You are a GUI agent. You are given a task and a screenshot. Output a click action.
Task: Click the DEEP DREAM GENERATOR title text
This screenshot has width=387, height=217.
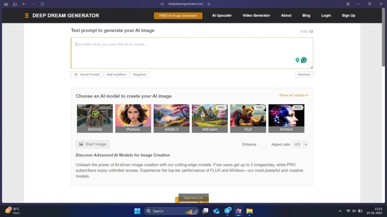66,15
